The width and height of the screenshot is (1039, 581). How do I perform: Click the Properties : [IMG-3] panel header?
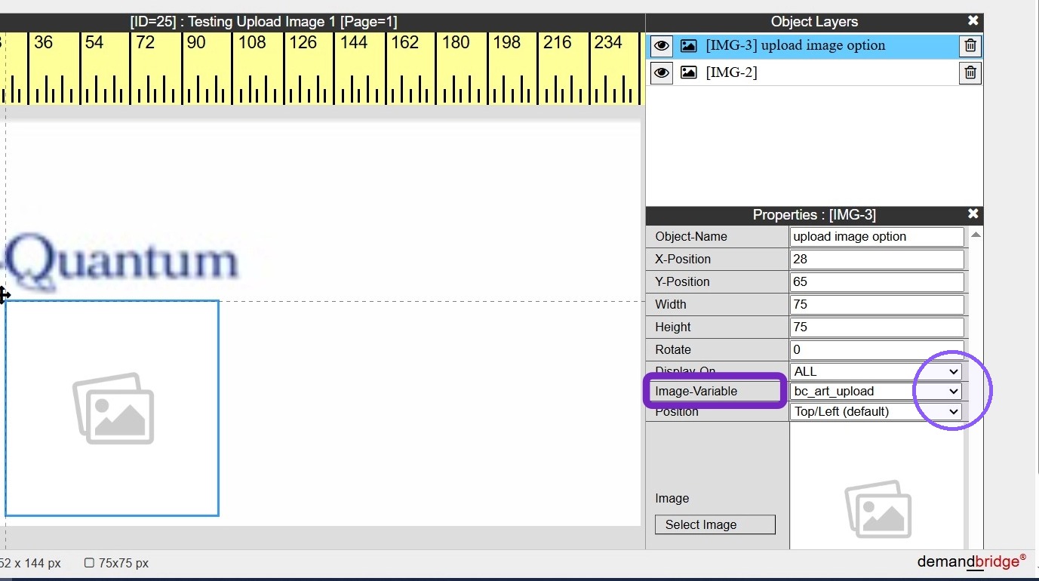[814, 215]
